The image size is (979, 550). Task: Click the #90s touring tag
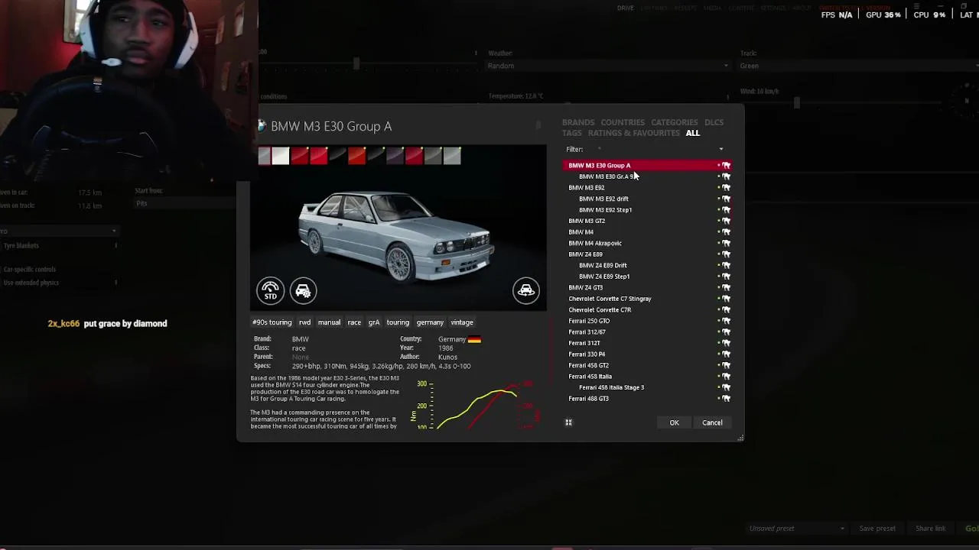pos(272,322)
